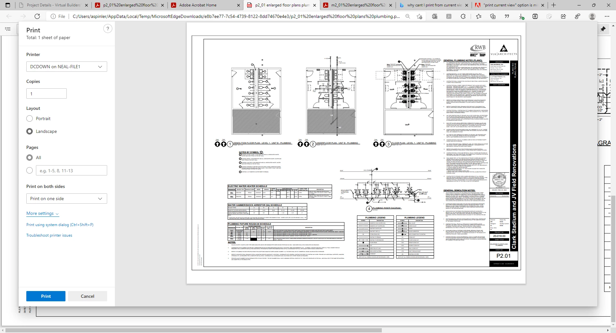Click the print preview page thumbnail
This screenshot has width=616, height=333.
coord(356,153)
